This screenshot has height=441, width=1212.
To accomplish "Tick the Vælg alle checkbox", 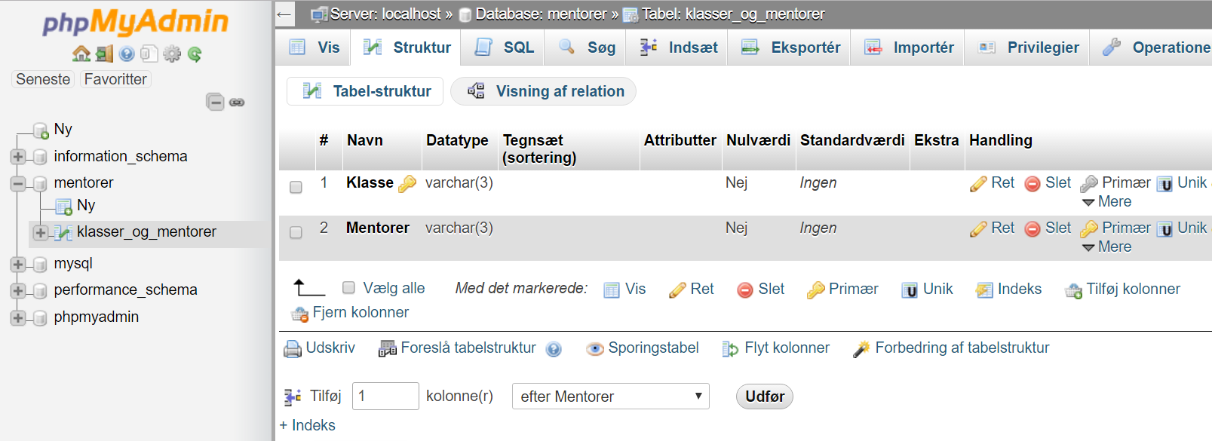I will [348, 287].
